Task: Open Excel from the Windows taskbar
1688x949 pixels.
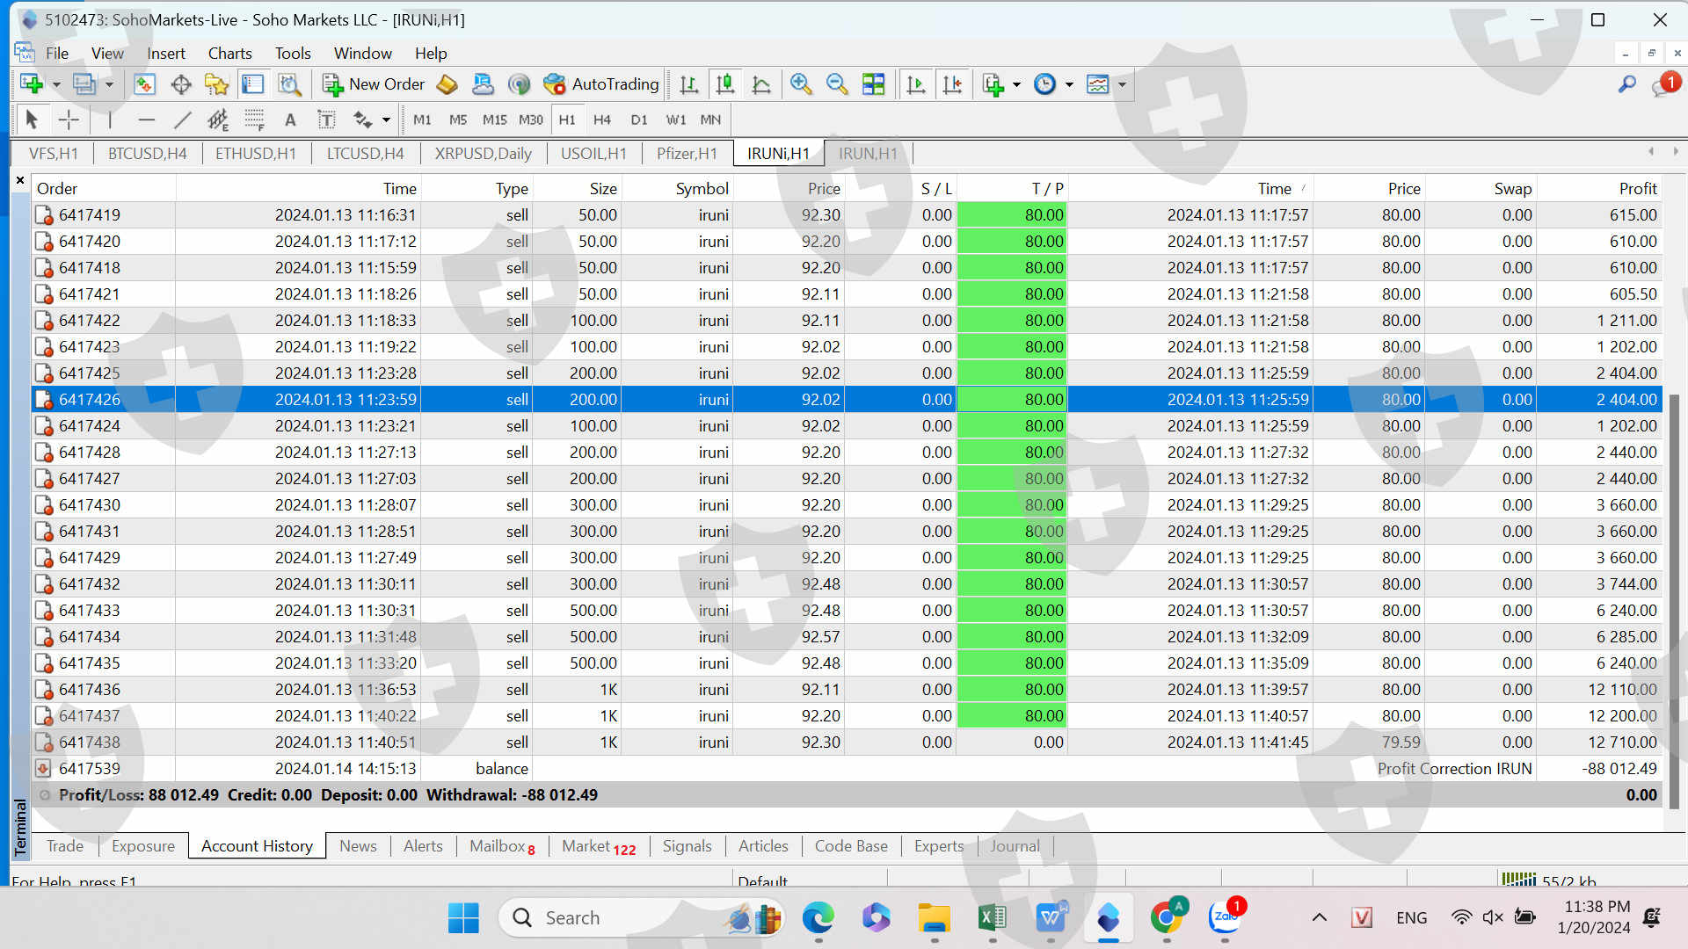Action: click(992, 918)
